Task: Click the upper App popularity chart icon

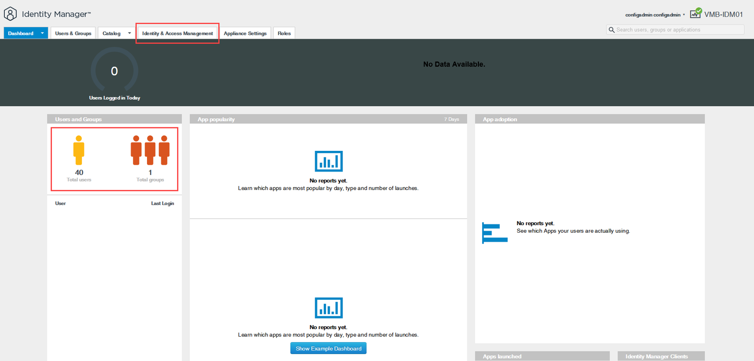Action: click(x=328, y=161)
